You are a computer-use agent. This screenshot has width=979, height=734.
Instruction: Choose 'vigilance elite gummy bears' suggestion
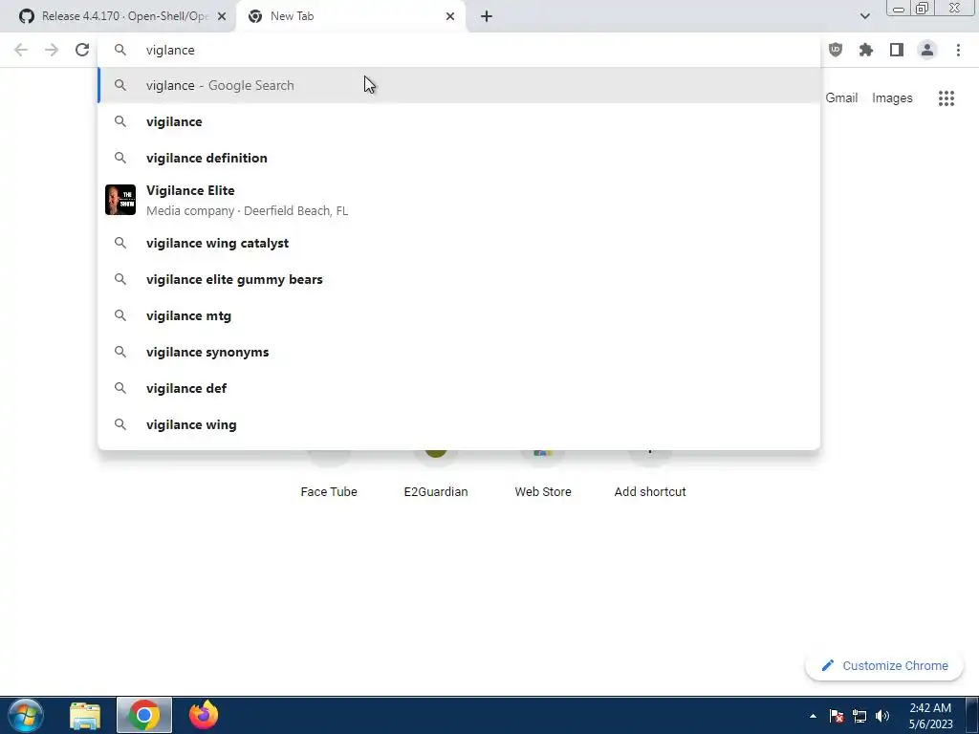(x=459, y=279)
